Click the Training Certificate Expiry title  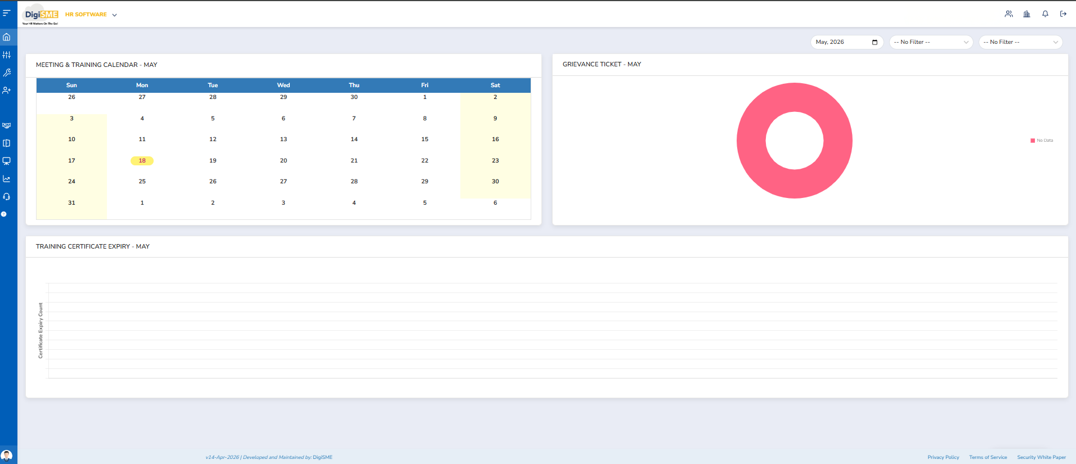(x=93, y=247)
